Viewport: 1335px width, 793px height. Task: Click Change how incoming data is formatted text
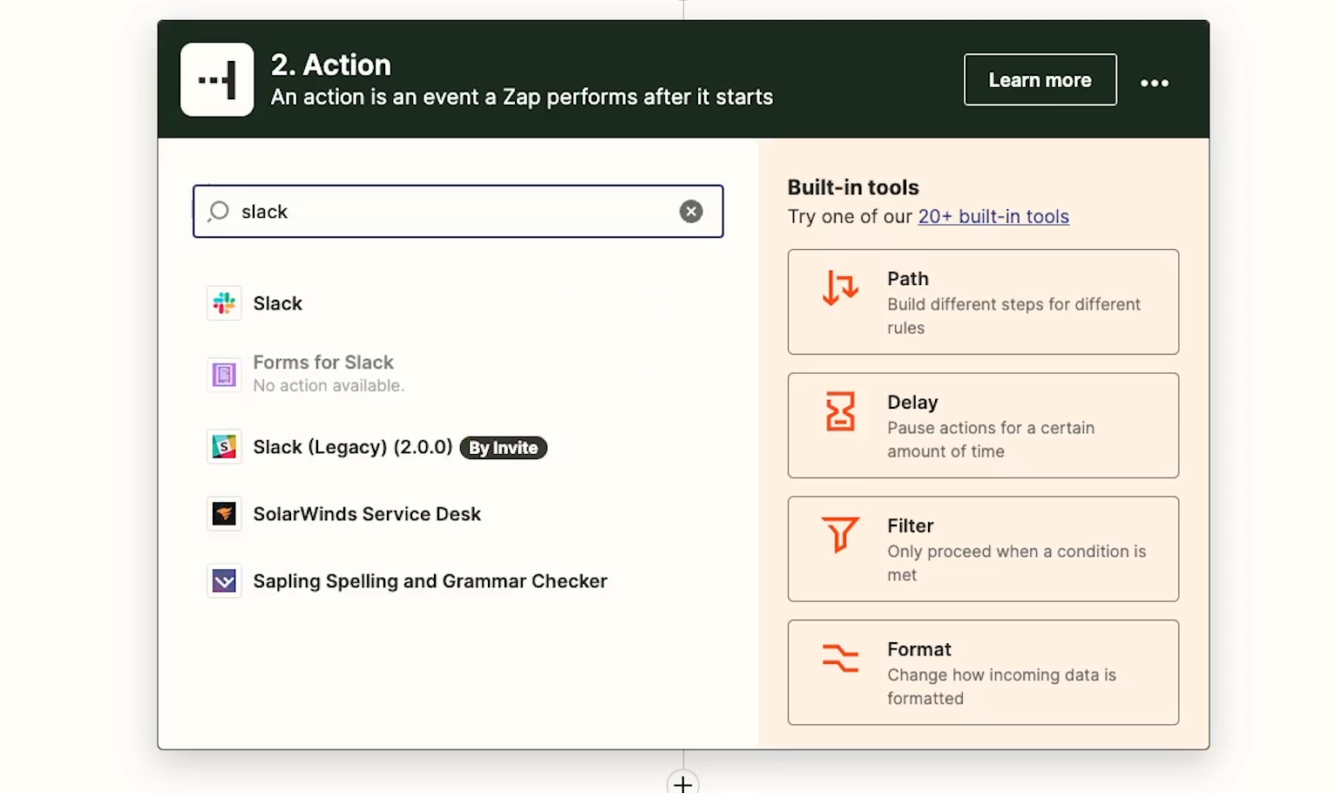1001,687
